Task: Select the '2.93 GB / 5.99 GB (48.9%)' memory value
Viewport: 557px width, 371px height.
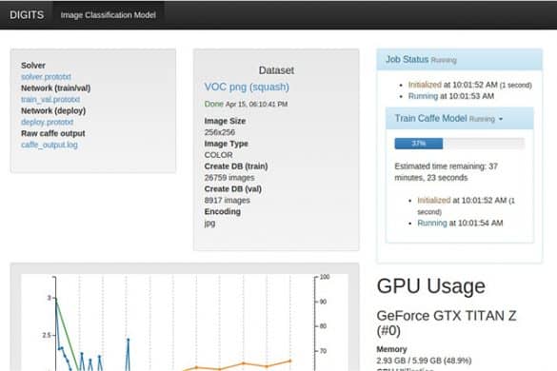Action: click(x=424, y=361)
